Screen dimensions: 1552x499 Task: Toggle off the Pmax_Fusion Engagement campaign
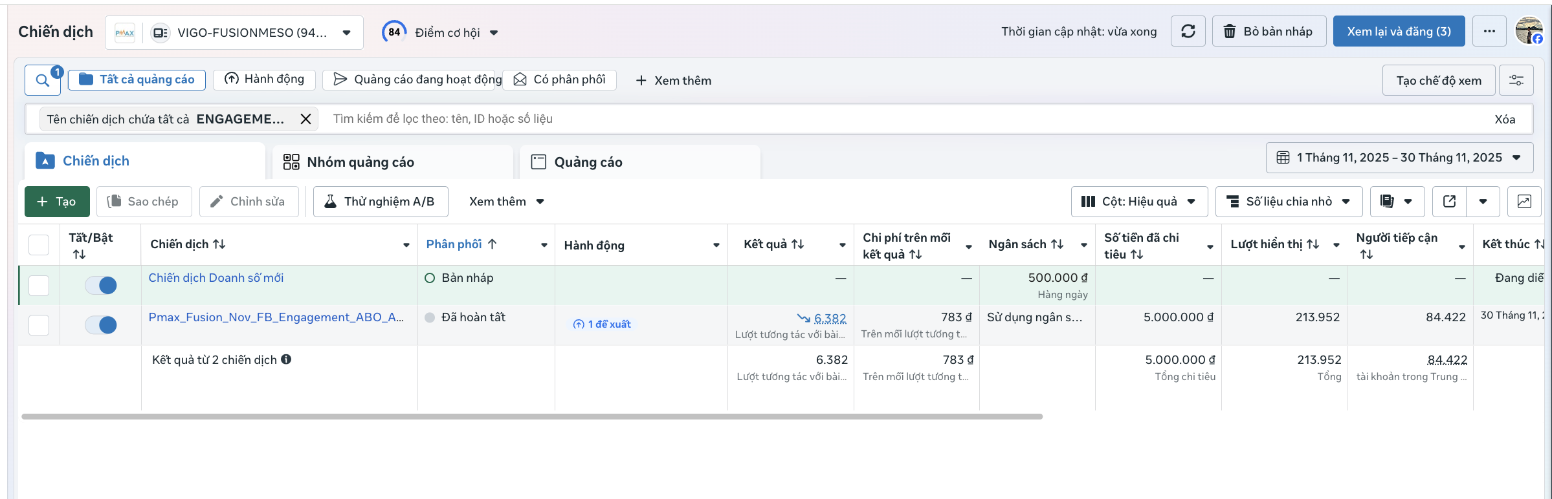click(101, 324)
